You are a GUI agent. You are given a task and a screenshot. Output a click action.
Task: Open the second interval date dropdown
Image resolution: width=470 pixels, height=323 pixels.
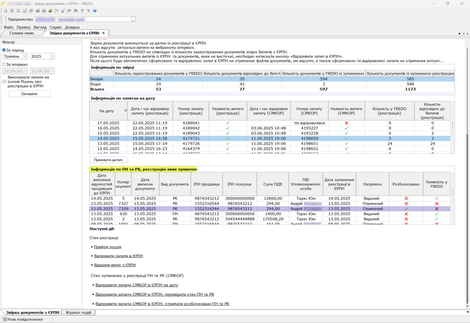(x=52, y=71)
